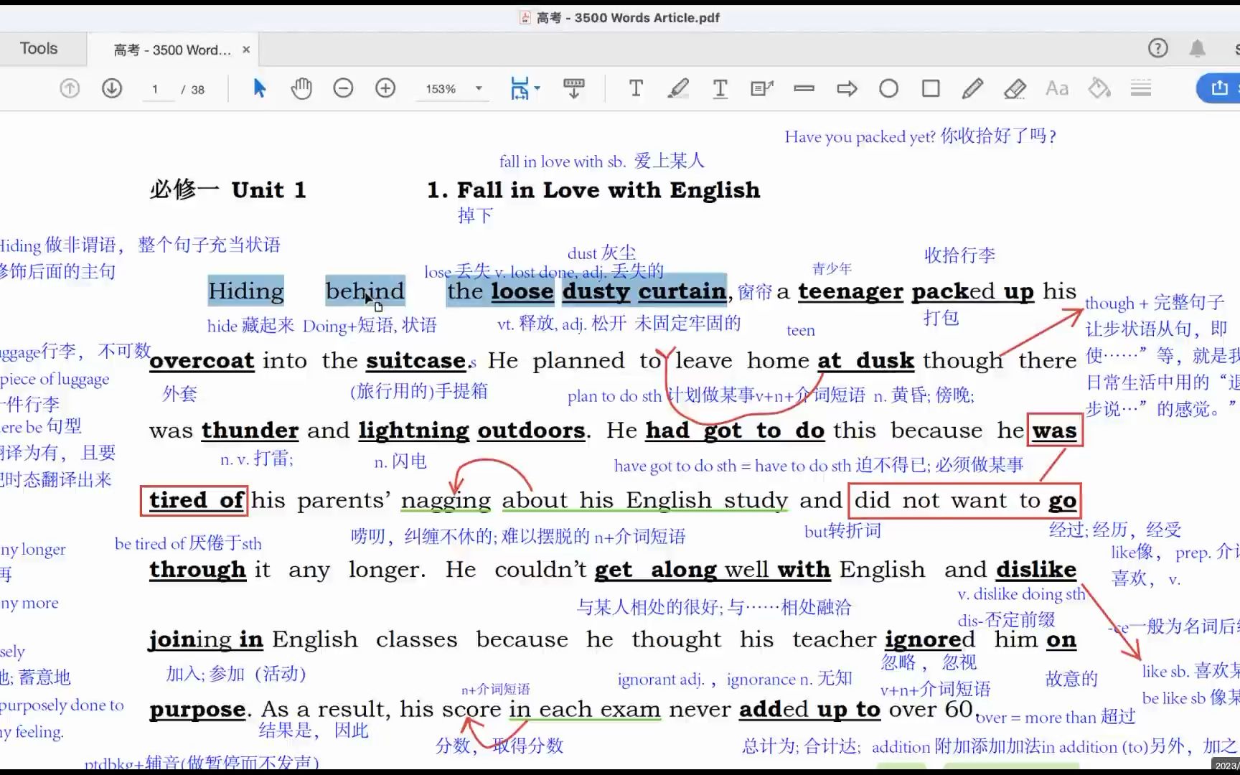Click the annotation 'fall in love with sb. 爱上某人'
Viewport: 1240px width, 775px height.
pyautogui.click(x=601, y=161)
